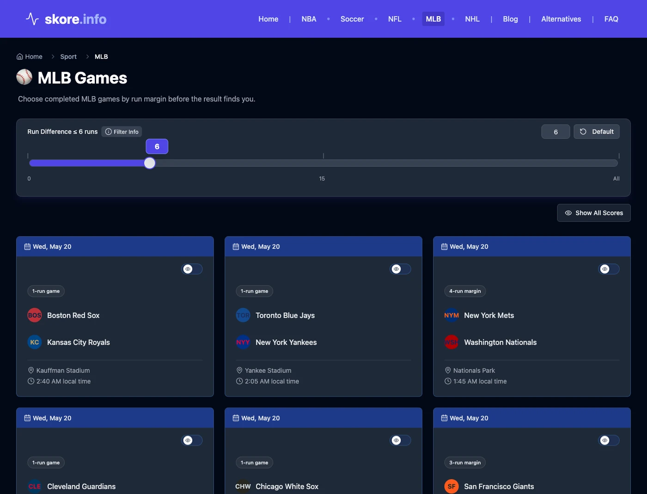This screenshot has width=647, height=494.
Task: Toggle score visibility on Chicago White Sox card
Action: (x=401, y=440)
